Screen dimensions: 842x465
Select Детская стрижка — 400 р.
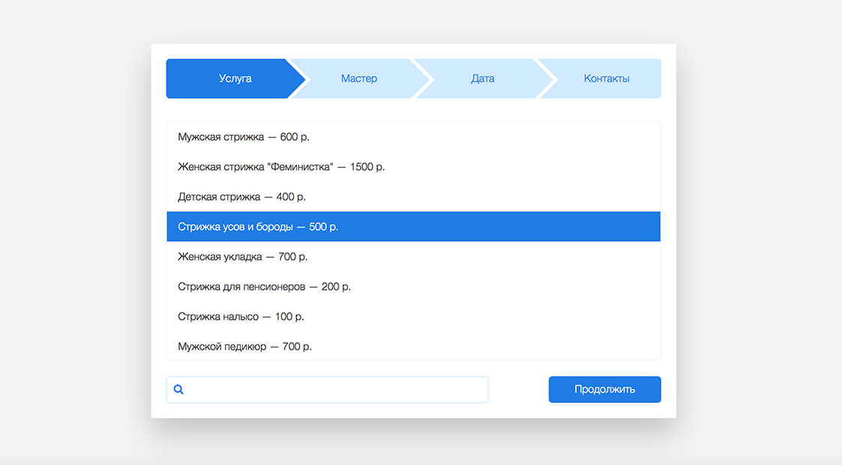(x=241, y=197)
